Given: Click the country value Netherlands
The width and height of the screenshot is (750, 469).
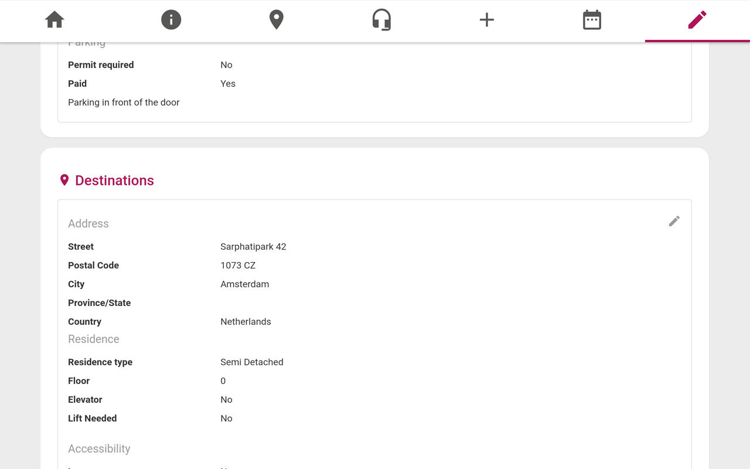Looking at the screenshot, I should (x=246, y=322).
